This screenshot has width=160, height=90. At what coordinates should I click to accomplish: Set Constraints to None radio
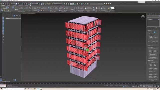(149, 64)
